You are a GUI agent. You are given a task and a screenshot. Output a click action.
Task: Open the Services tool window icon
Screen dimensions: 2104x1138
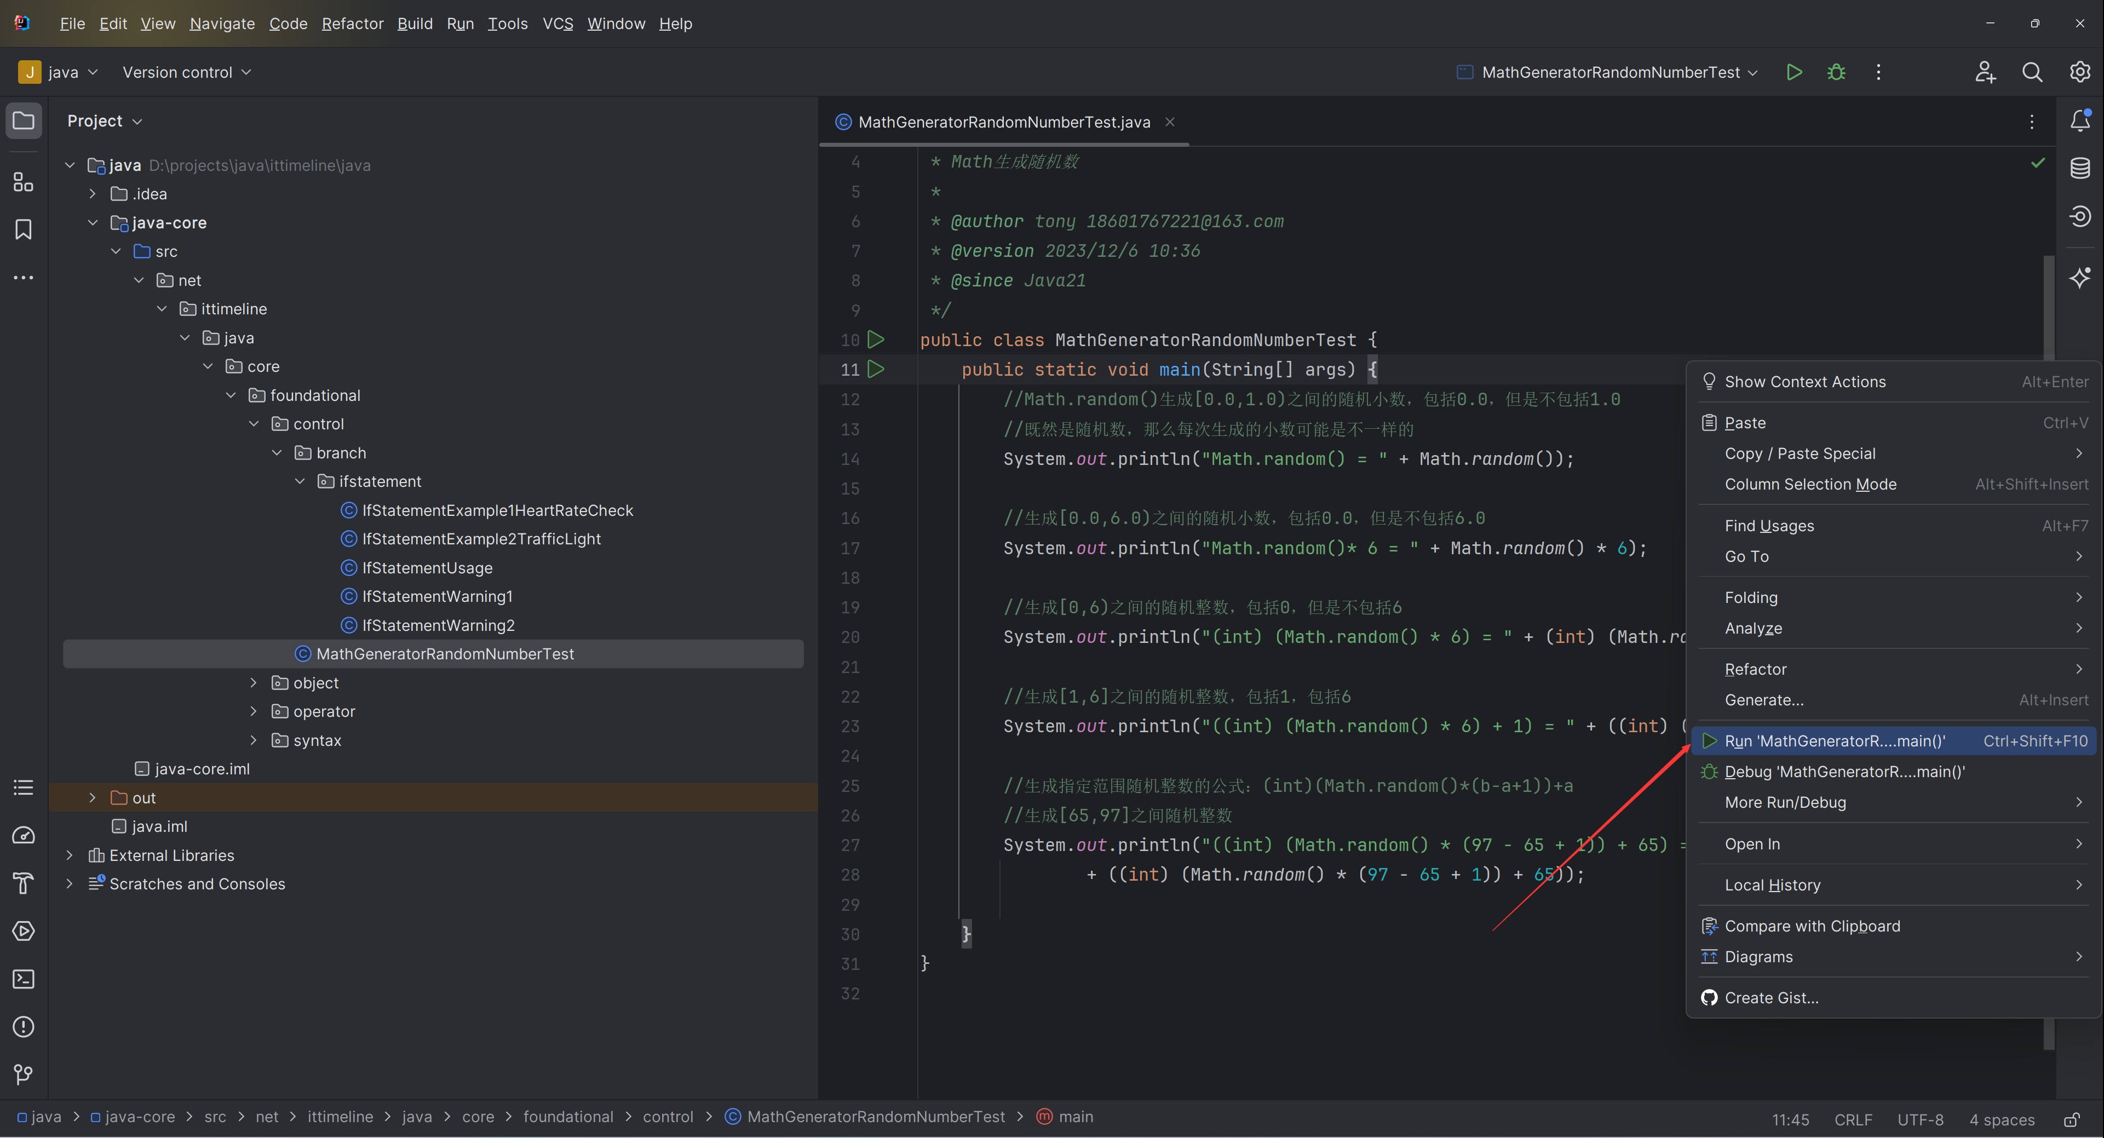[x=24, y=932]
